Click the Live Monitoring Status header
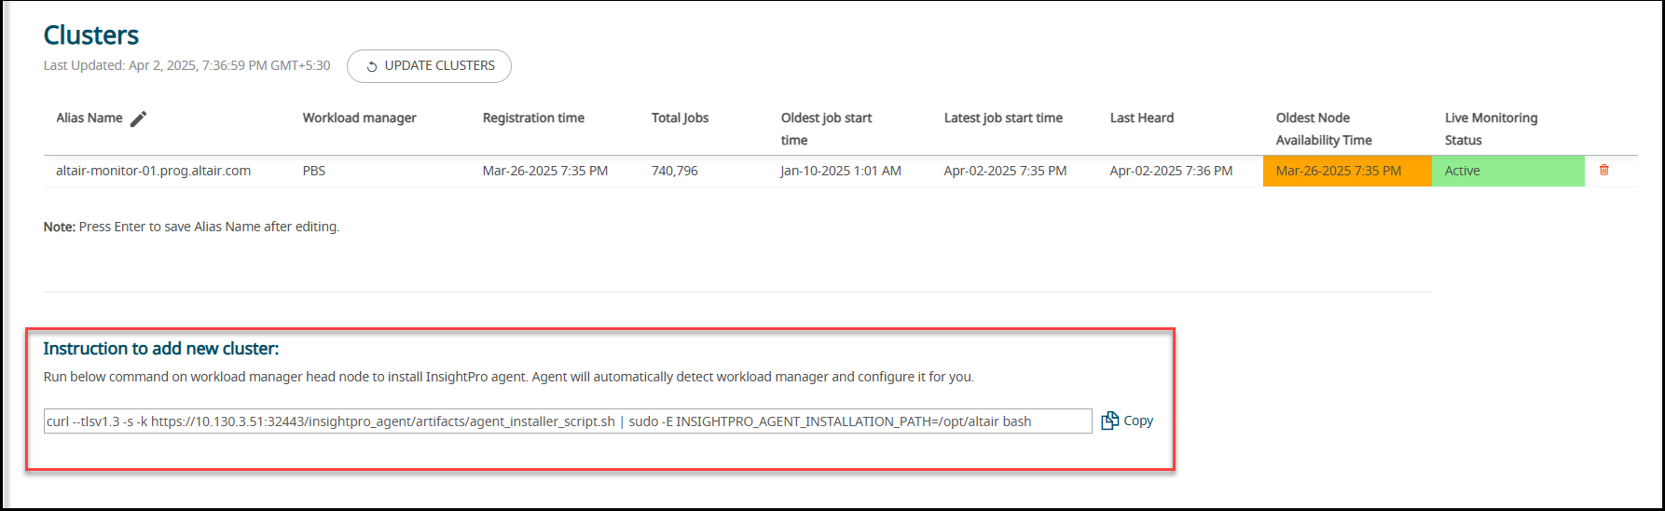 coord(1491,129)
